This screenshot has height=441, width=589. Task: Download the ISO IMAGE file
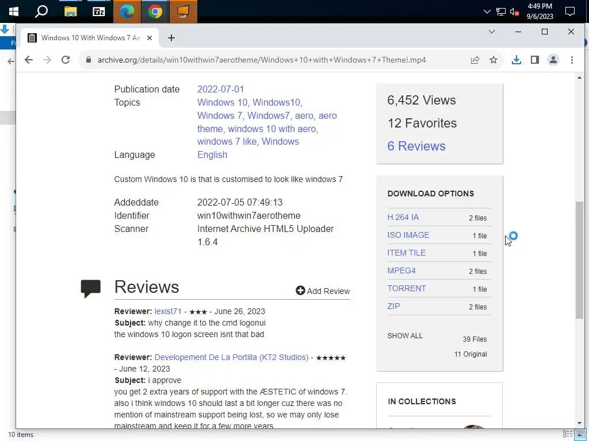[408, 235]
